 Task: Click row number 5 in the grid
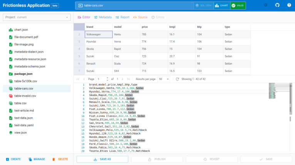pyautogui.click(x=79, y=56)
